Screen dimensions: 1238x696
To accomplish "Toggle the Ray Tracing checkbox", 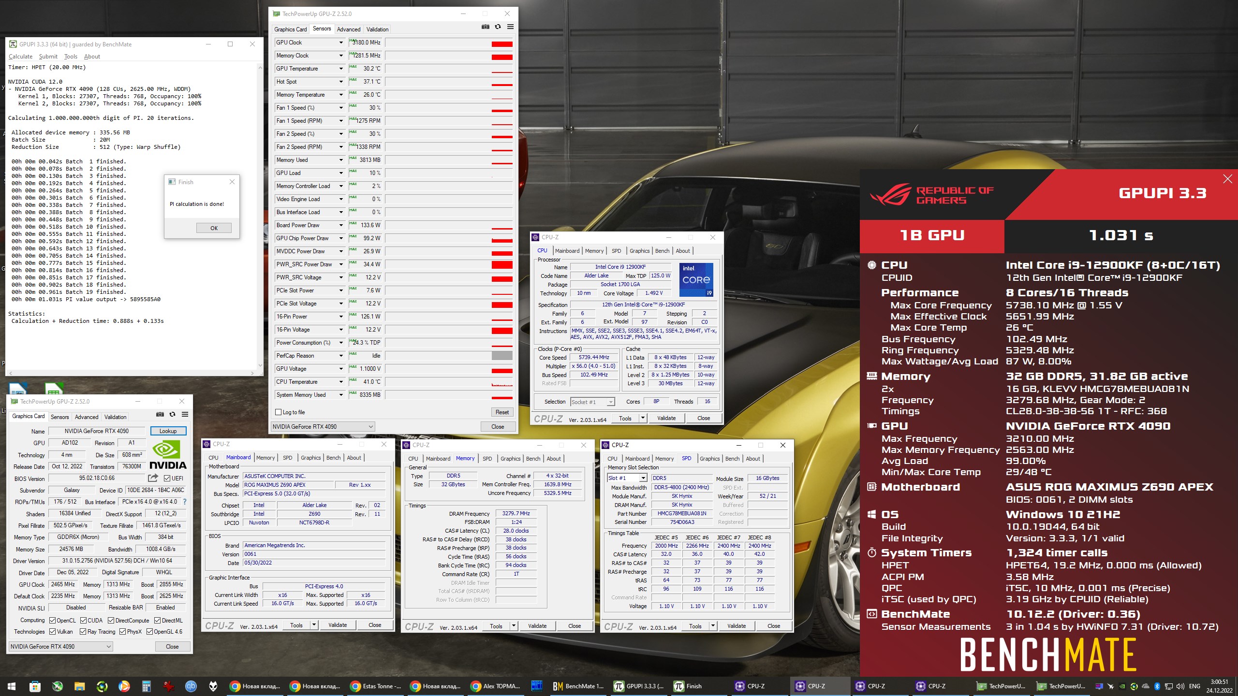I will coord(83,631).
